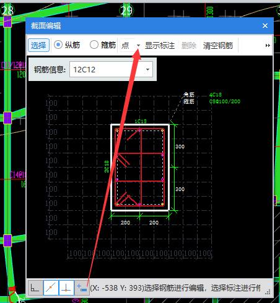Click axis bubble 28 in background drawing

[7, 11]
